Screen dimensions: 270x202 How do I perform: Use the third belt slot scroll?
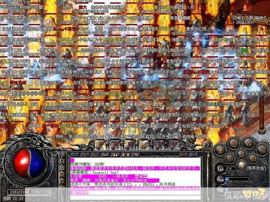tap(130, 145)
